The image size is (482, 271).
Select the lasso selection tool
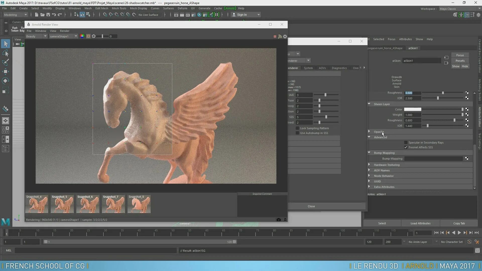click(6, 53)
